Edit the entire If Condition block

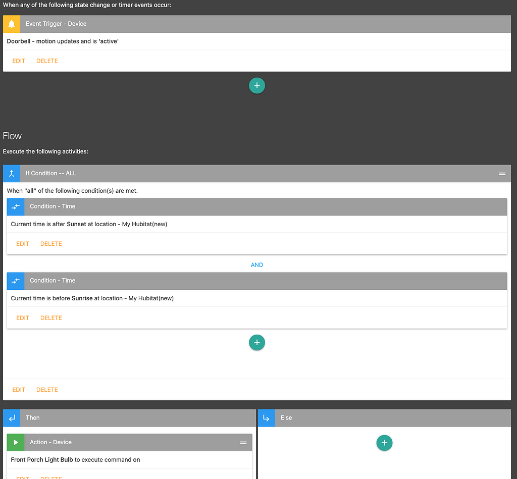pyautogui.click(x=19, y=389)
